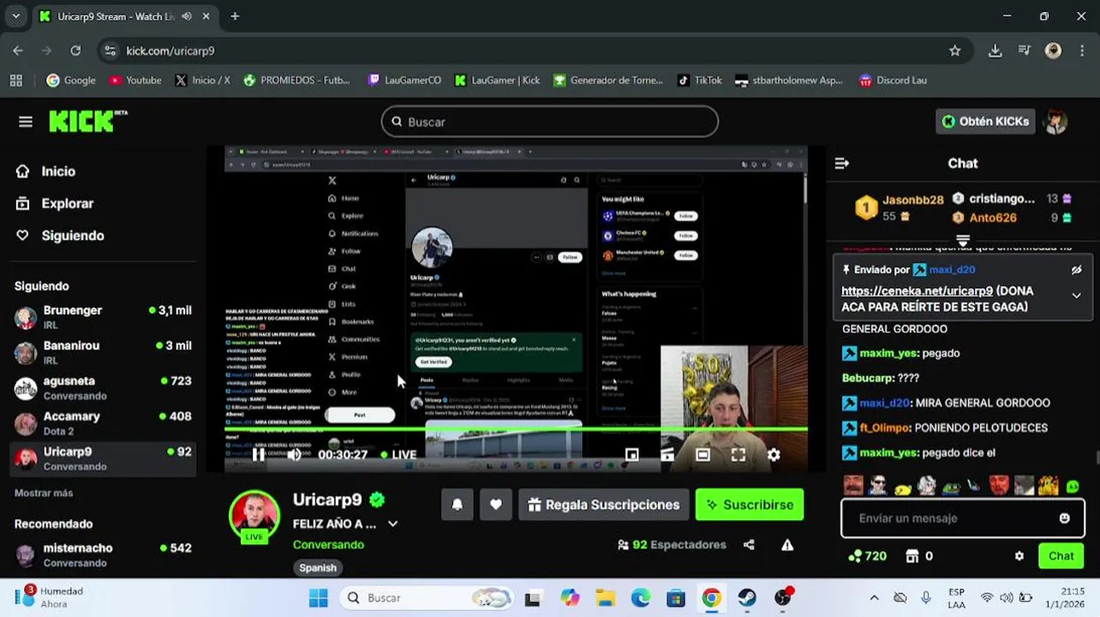1100x617 pixels.
Task: Open the Discord Lau bookmark
Action: tap(893, 81)
